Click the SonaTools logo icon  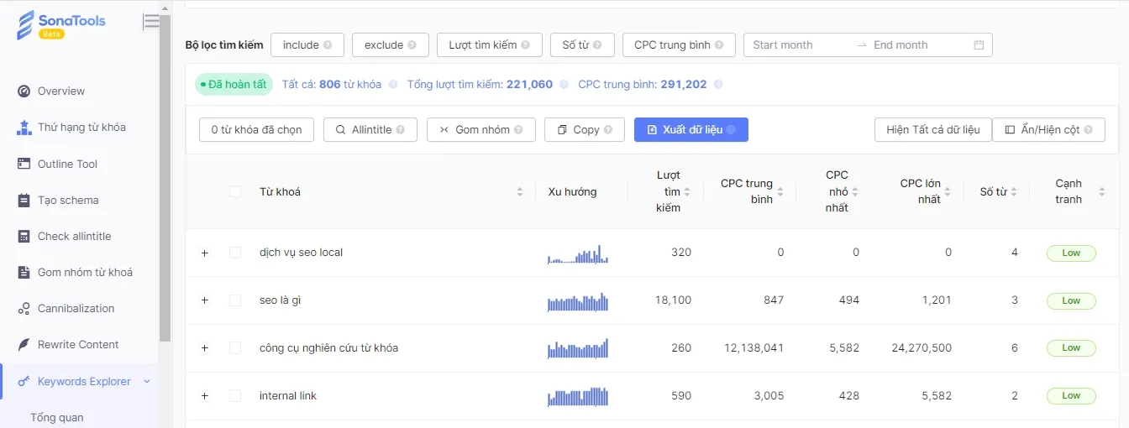(27, 24)
